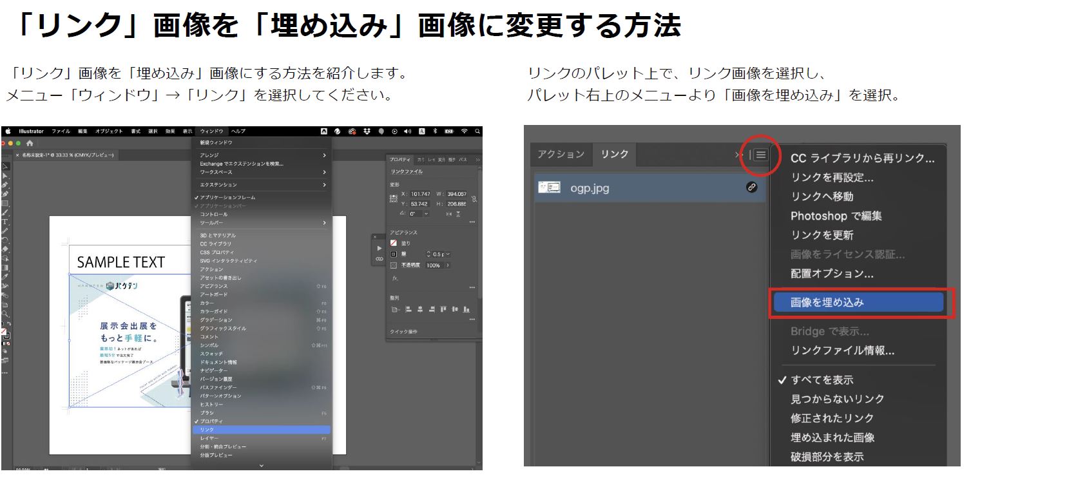Open the stroke weight dropdown
The height and width of the screenshot is (478, 1067).
448,254
